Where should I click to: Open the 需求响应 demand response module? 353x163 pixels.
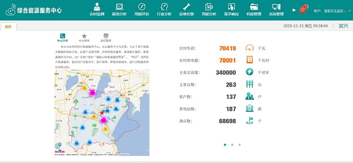point(231,10)
